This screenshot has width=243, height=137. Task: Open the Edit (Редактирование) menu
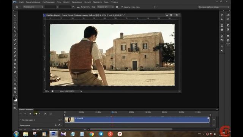click(33, 2)
